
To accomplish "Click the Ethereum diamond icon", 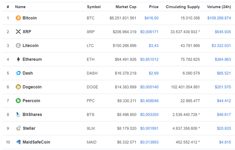I will (x=18, y=59).
